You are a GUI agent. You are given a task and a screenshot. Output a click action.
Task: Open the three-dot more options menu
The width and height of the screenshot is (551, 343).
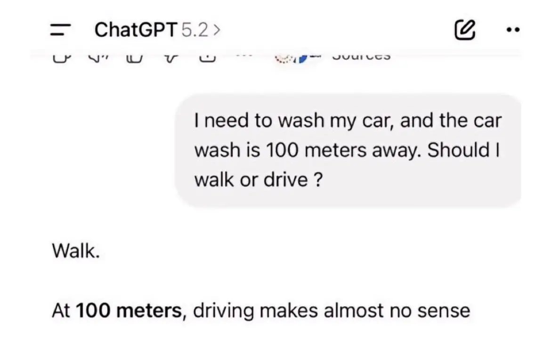coord(512,30)
